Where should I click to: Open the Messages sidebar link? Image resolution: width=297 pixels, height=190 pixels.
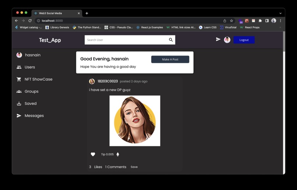point(34,116)
